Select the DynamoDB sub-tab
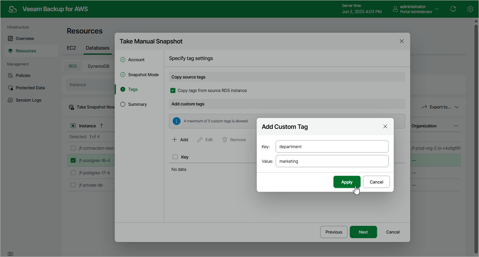Screen dimensions: 479x257 98,66
